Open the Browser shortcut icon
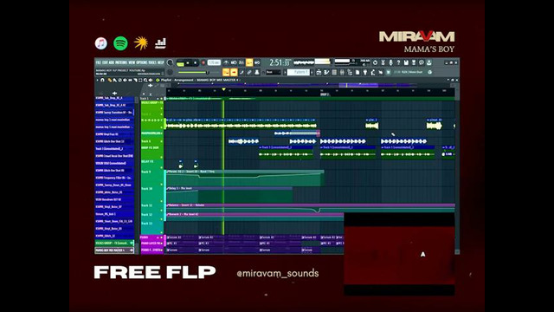Screen dimensions: 554x312 tap(350, 72)
